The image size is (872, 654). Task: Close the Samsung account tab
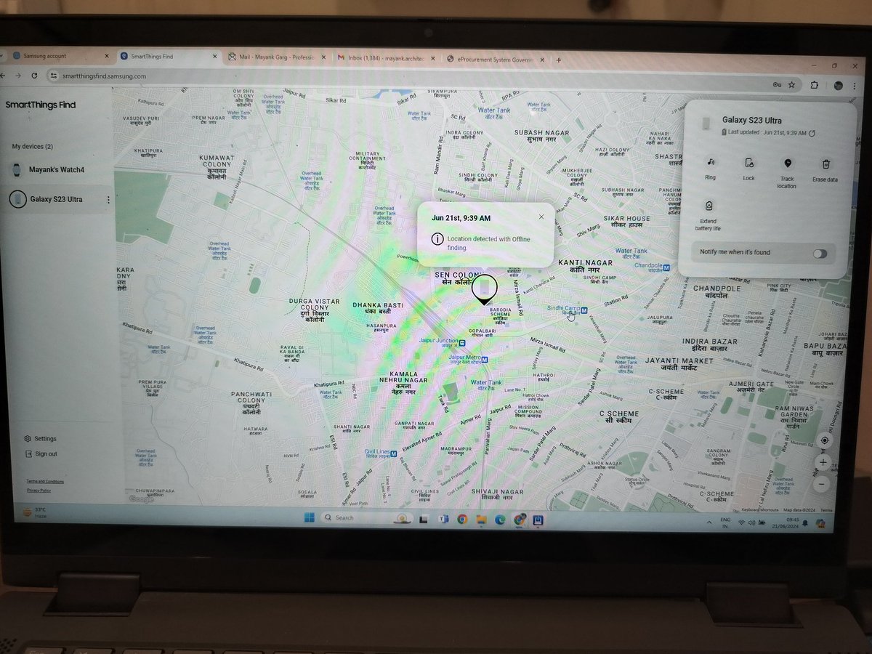point(106,56)
